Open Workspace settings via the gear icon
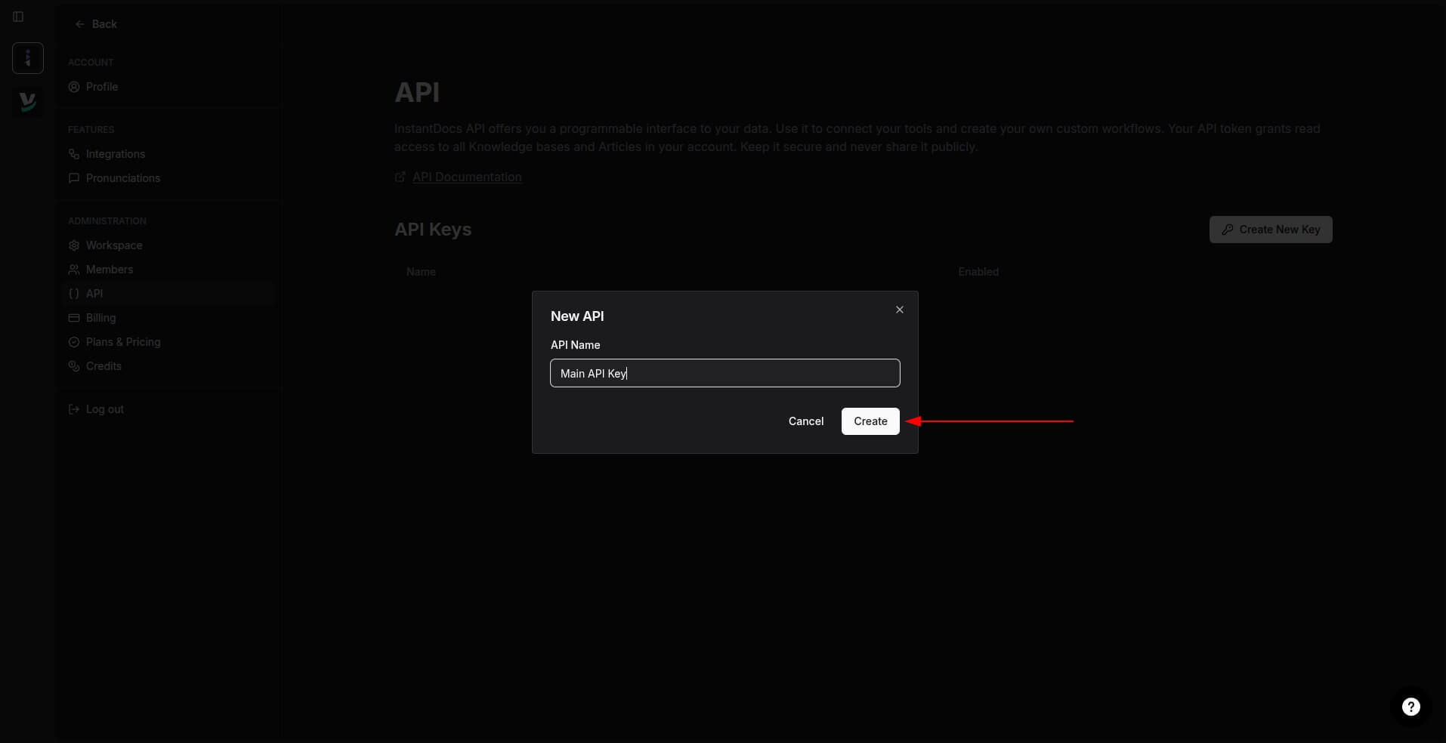 [73, 245]
